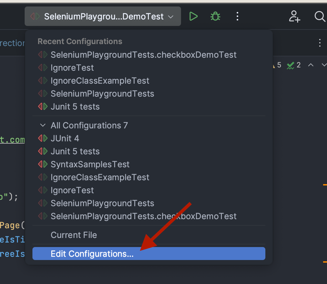Click the orange marker on the right scrollbar stripe

point(325,185)
